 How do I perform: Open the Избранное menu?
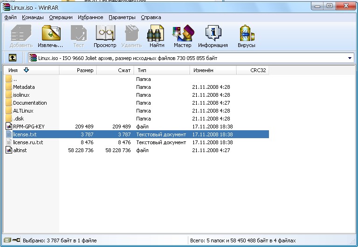tap(91, 17)
